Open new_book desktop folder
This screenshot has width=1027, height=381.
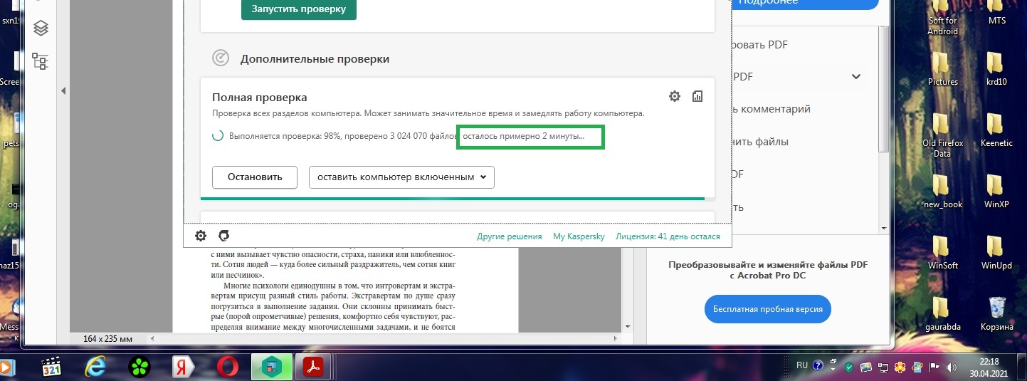[942, 191]
